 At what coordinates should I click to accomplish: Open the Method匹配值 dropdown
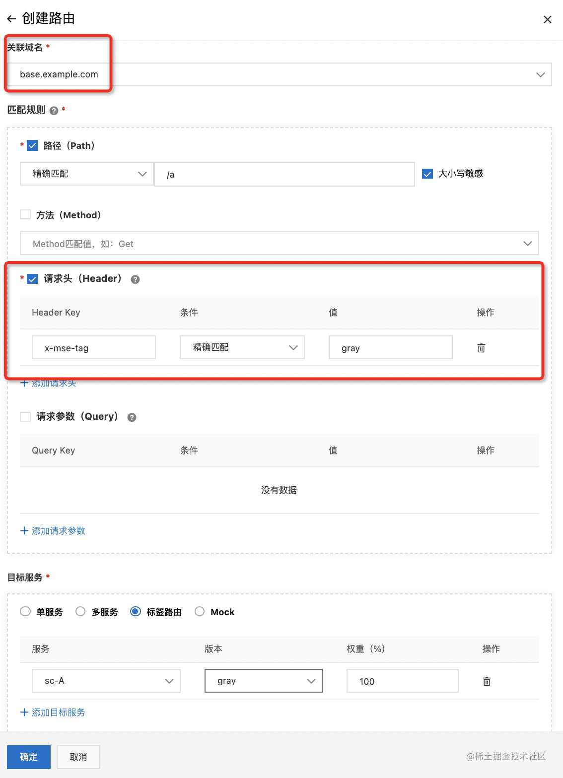(x=280, y=244)
